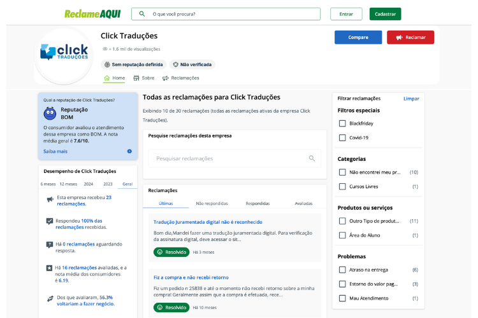Check the Blackfriday filter
The width and height of the screenshot is (478, 318).
tap(342, 123)
